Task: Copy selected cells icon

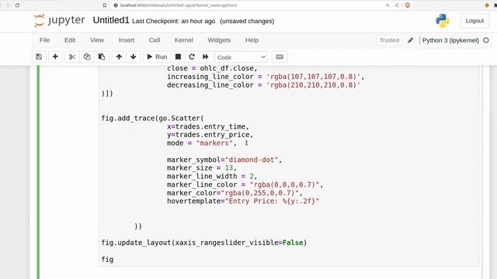Action: tap(87, 57)
